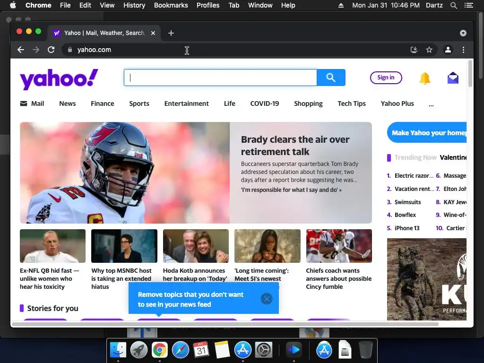Open the News section
This screenshot has width=484, height=363.
coord(67,104)
